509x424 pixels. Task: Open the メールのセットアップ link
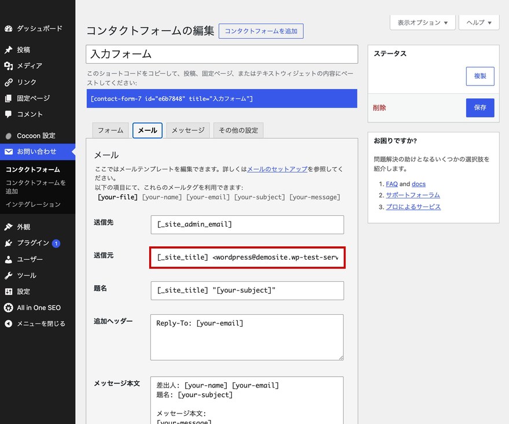point(277,169)
